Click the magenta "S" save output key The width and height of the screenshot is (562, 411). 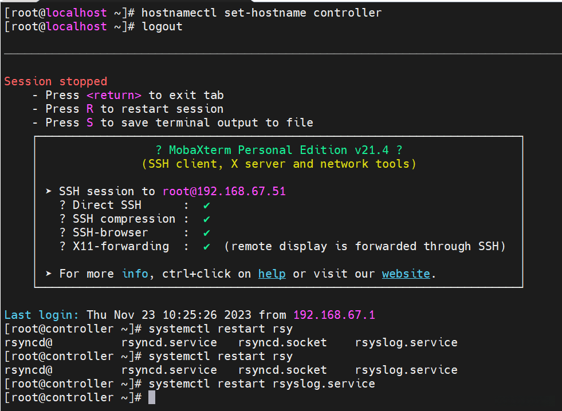(90, 122)
